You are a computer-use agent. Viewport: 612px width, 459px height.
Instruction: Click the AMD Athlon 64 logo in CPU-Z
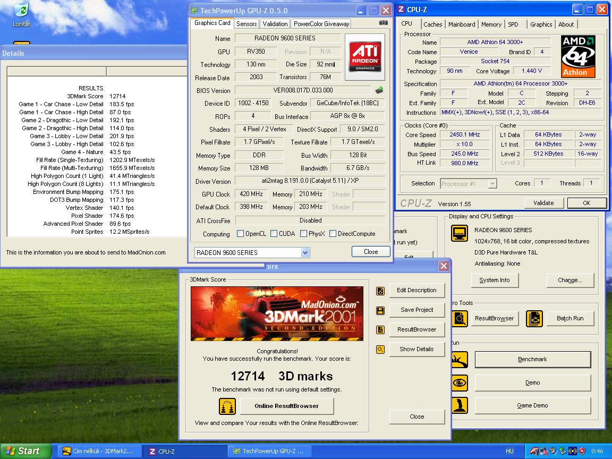(x=578, y=57)
